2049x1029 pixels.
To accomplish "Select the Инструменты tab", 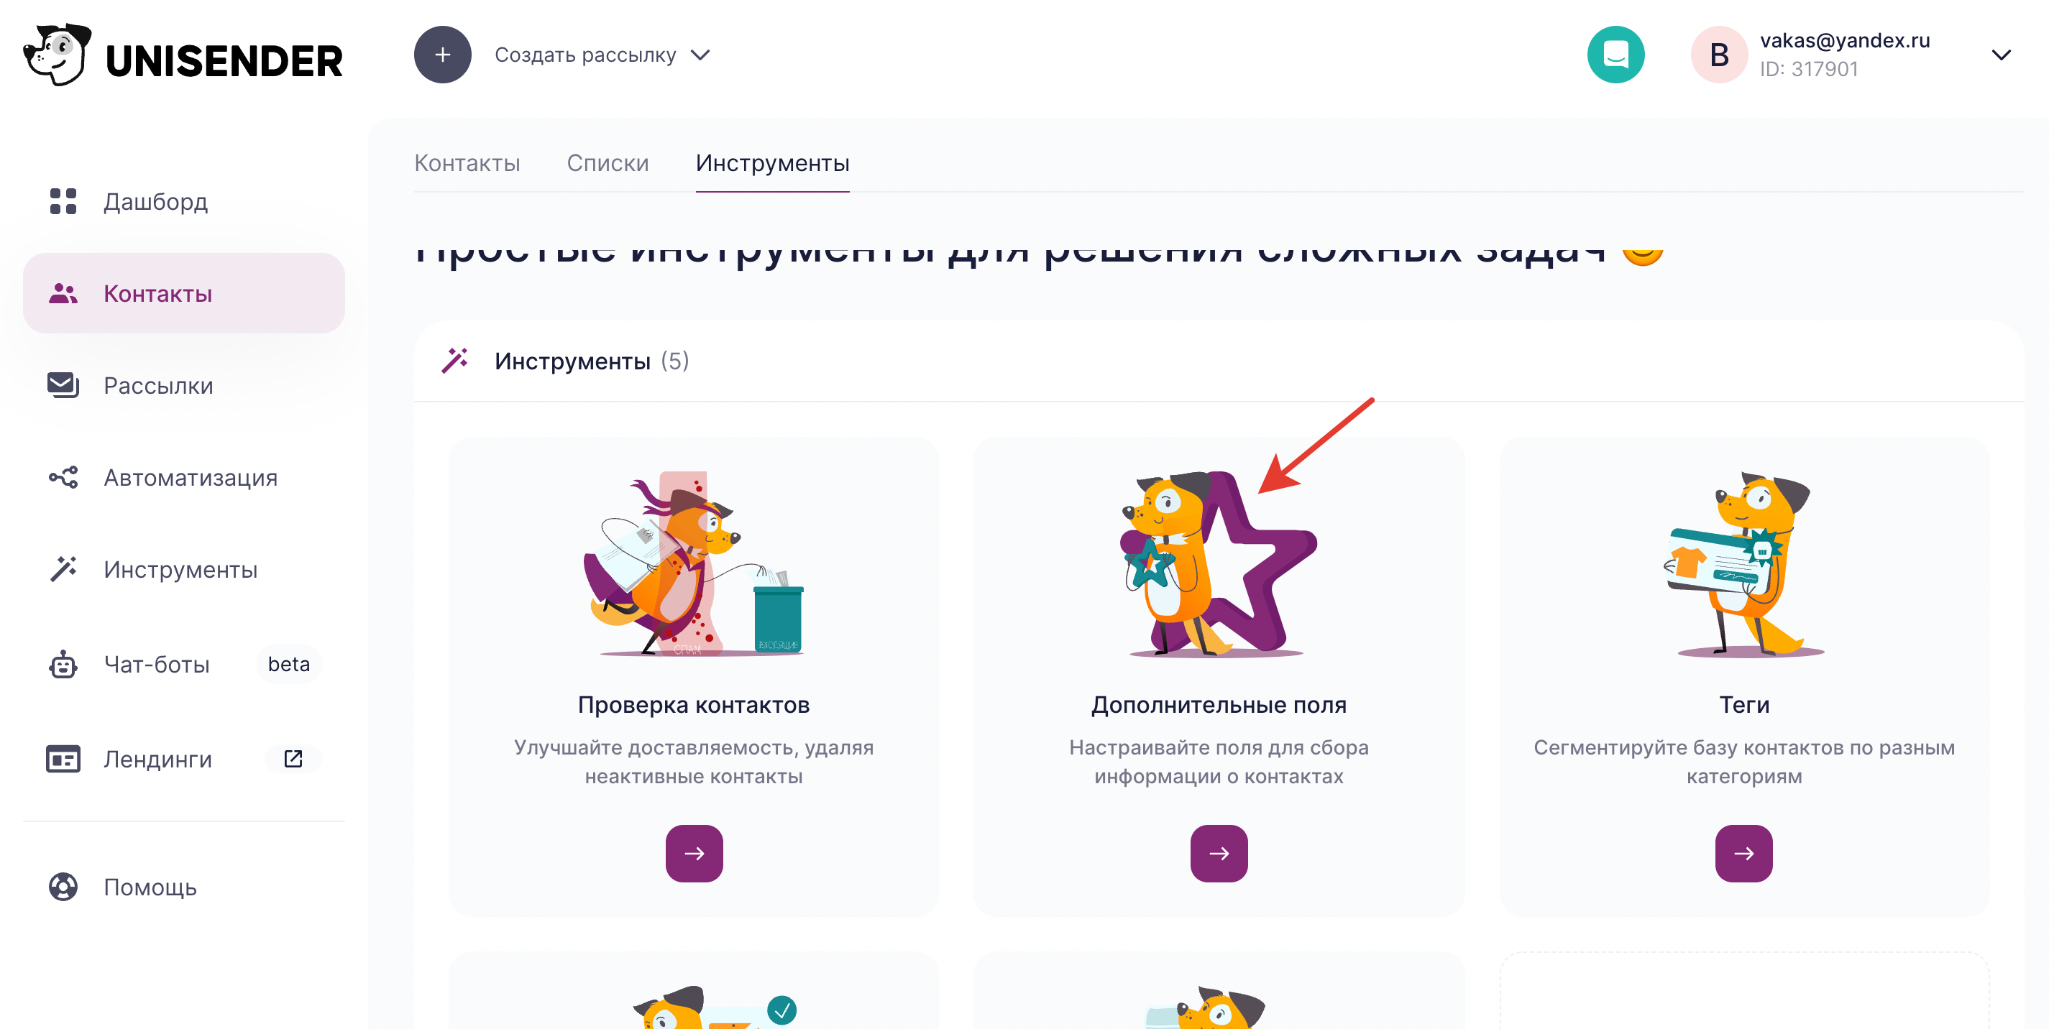I will 772,163.
